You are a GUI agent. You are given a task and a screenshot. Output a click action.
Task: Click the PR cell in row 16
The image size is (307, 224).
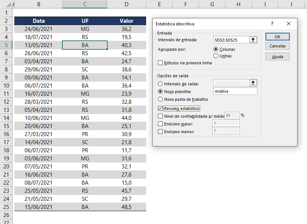point(85,134)
